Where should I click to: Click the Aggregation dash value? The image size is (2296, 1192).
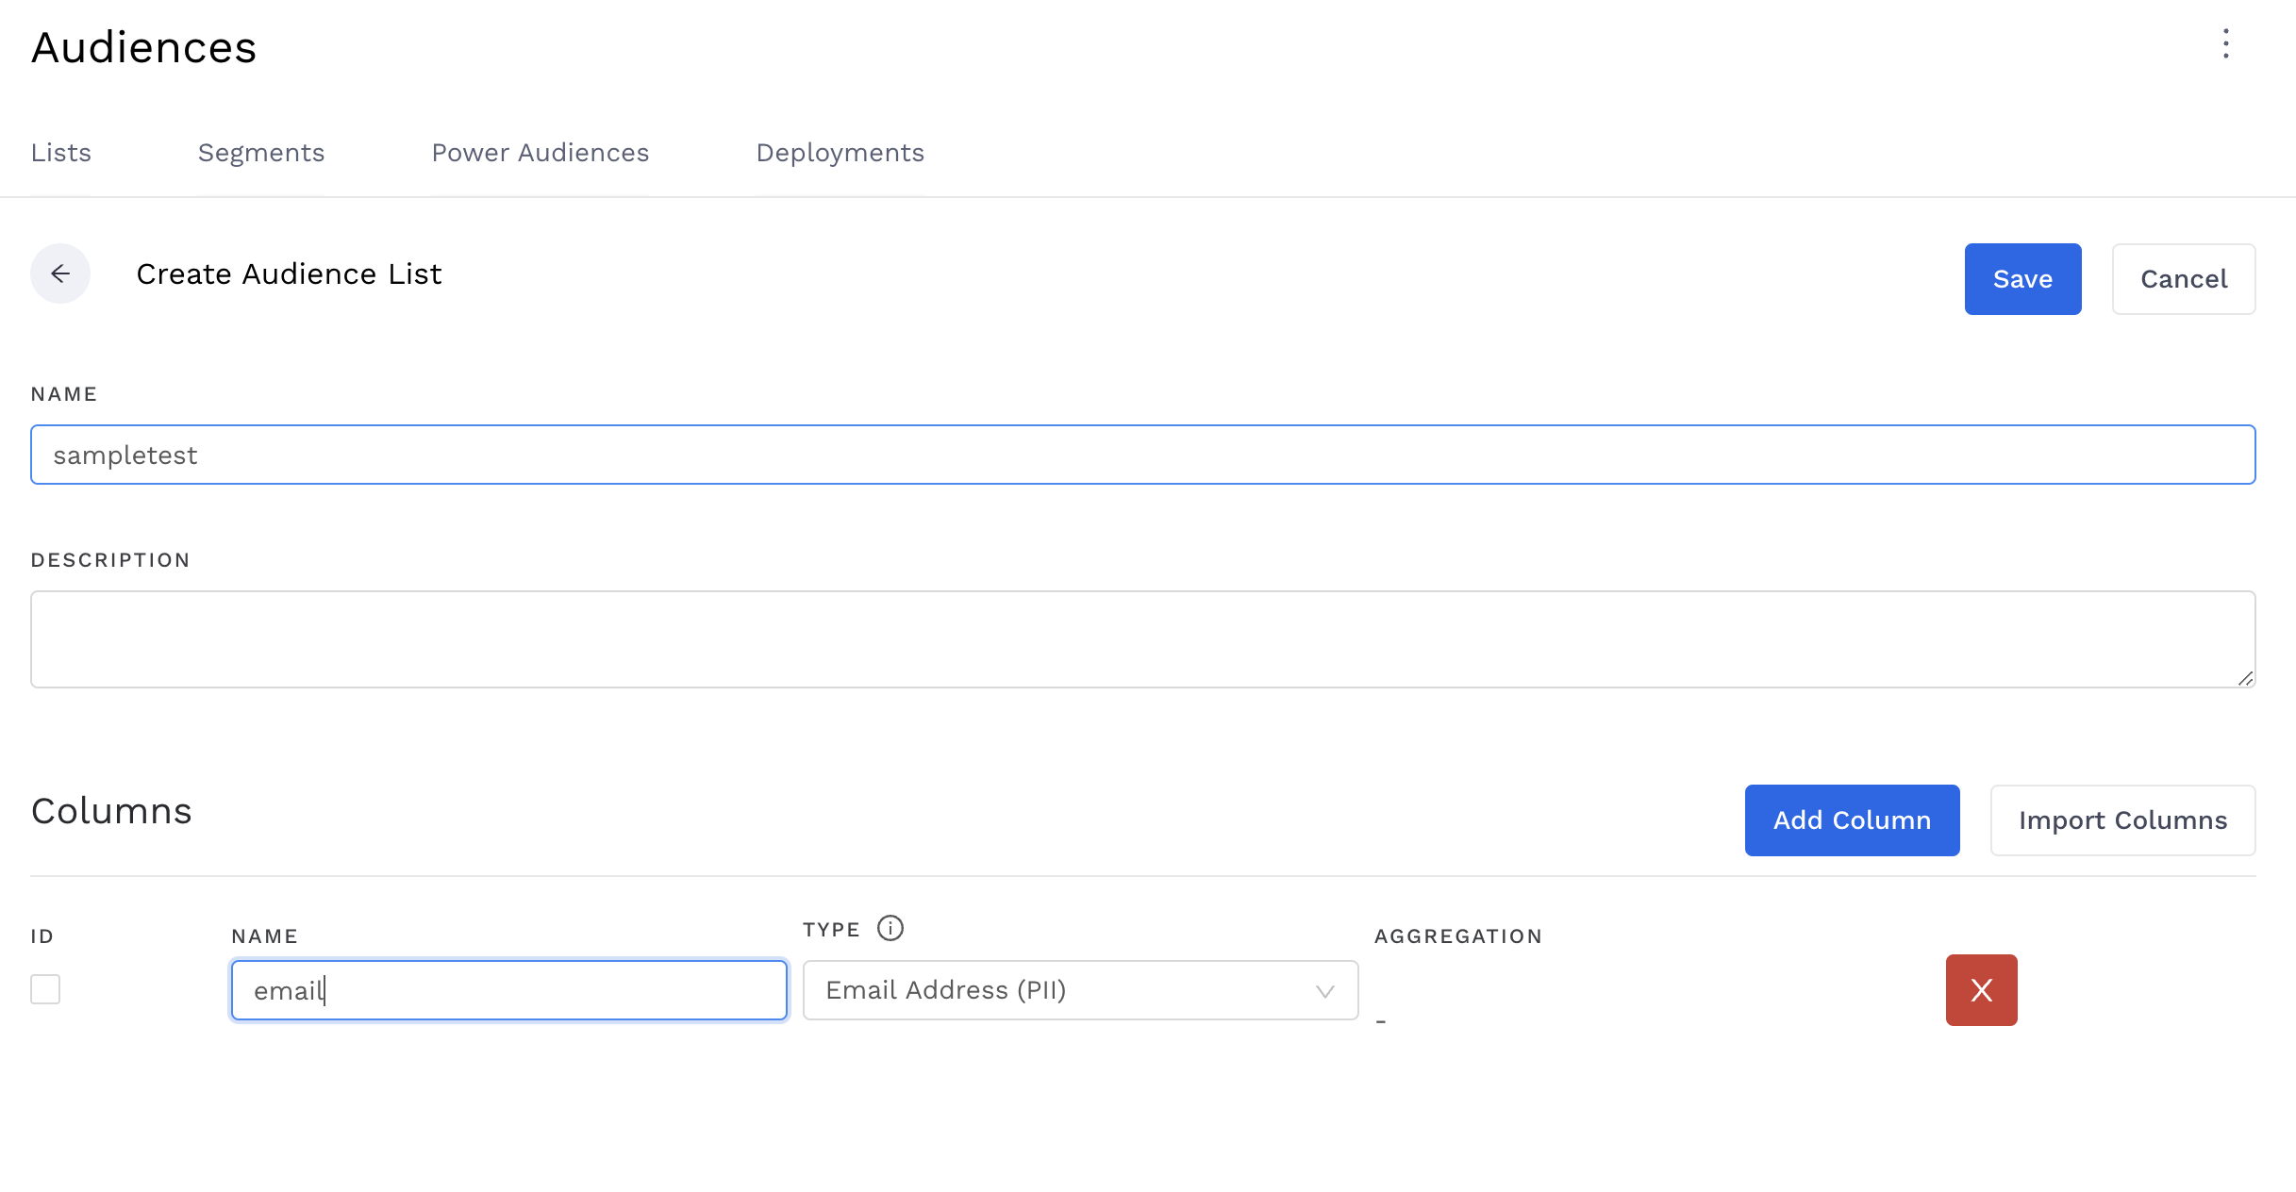[1380, 1021]
